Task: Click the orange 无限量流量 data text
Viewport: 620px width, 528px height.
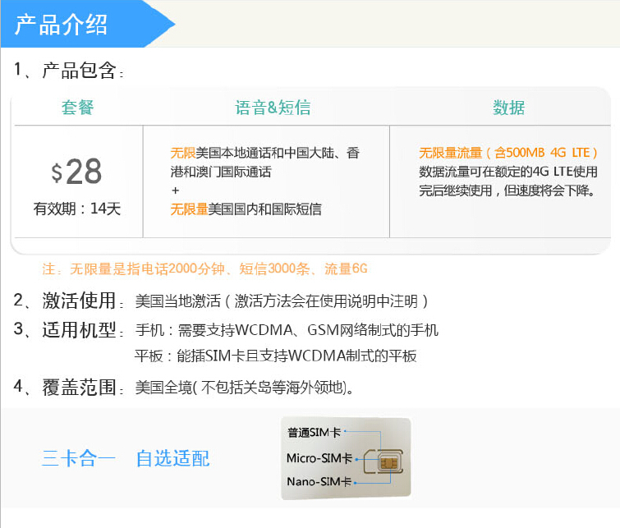Action: pos(449,153)
